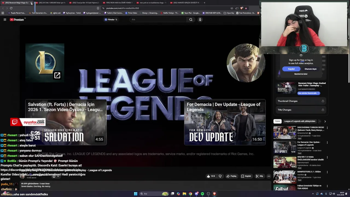Switch to 'HANGİSİ GERÇEK SEVGİLİ' tab
The image size is (350, 197).
coord(185,3)
